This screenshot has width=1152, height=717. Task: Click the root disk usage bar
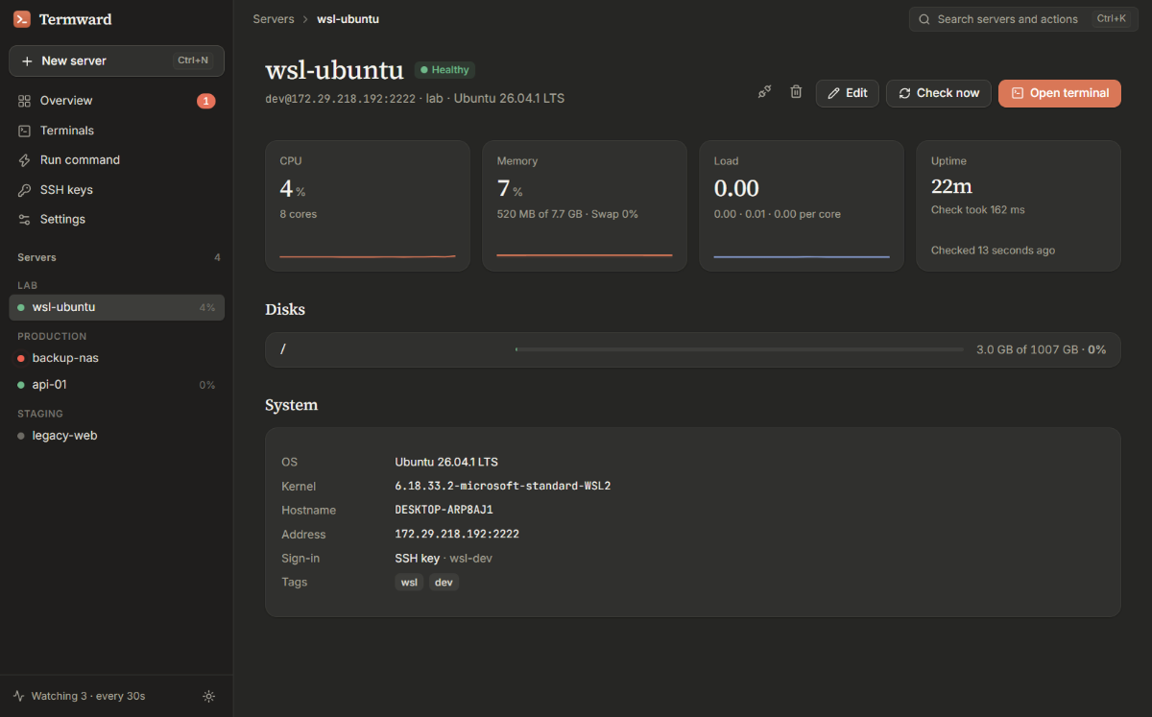tap(739, 349)
